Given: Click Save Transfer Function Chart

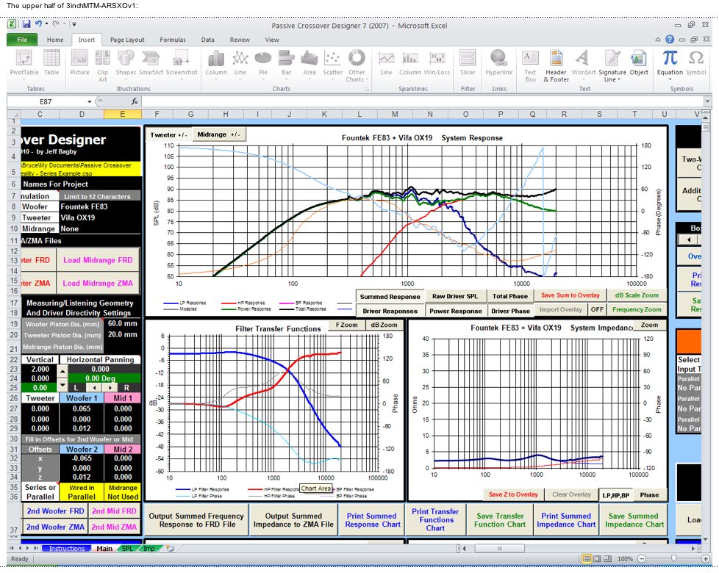Looking at the screenshot, I should pyautogui.click(x=500, y=520).
